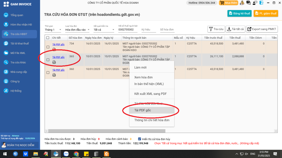Select Kết xuất XML sang PDF

pyautogui.click(x=152, y=94)
